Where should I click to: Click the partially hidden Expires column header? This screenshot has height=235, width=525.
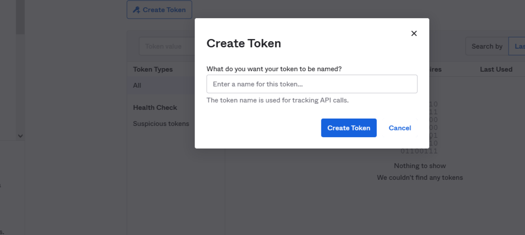coord(435,69)
